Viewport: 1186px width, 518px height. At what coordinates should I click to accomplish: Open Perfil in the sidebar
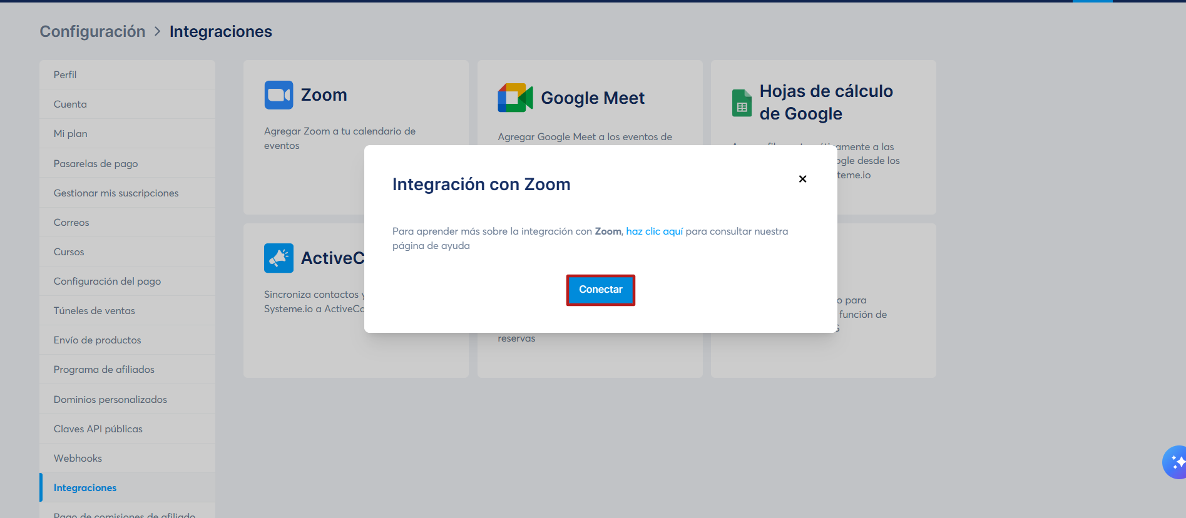tap(127, 75)
